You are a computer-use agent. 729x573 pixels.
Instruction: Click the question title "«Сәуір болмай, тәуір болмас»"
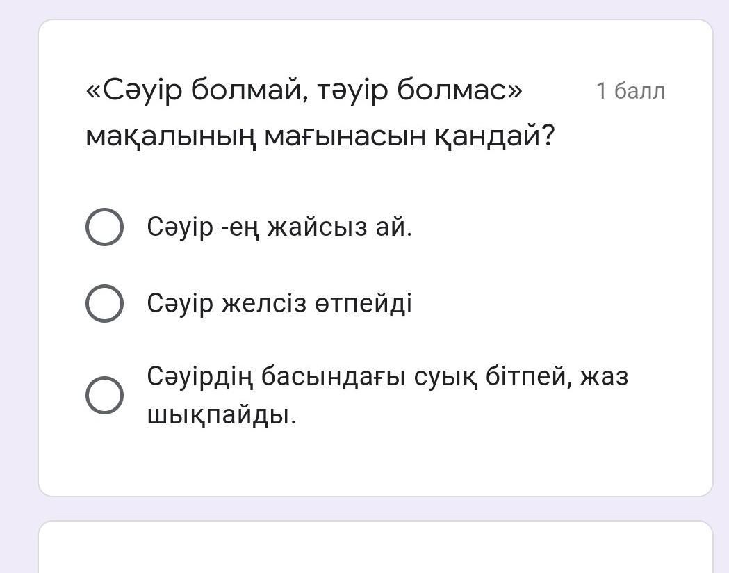[x=304, y=90]
